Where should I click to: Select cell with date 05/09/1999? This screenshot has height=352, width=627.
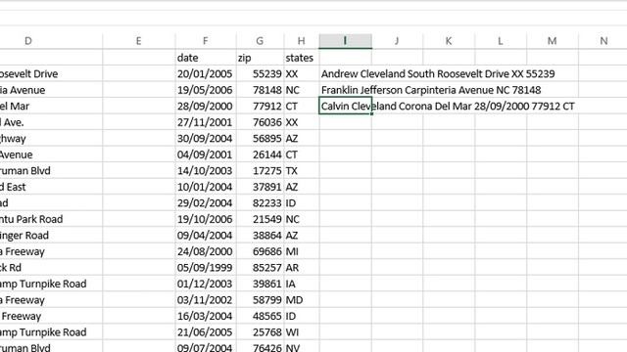pos(206,267)
